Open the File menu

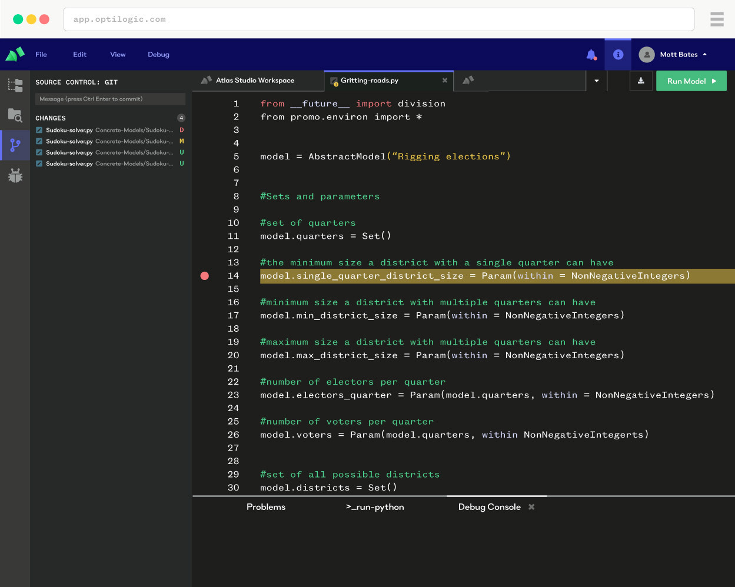coord(41,55)
